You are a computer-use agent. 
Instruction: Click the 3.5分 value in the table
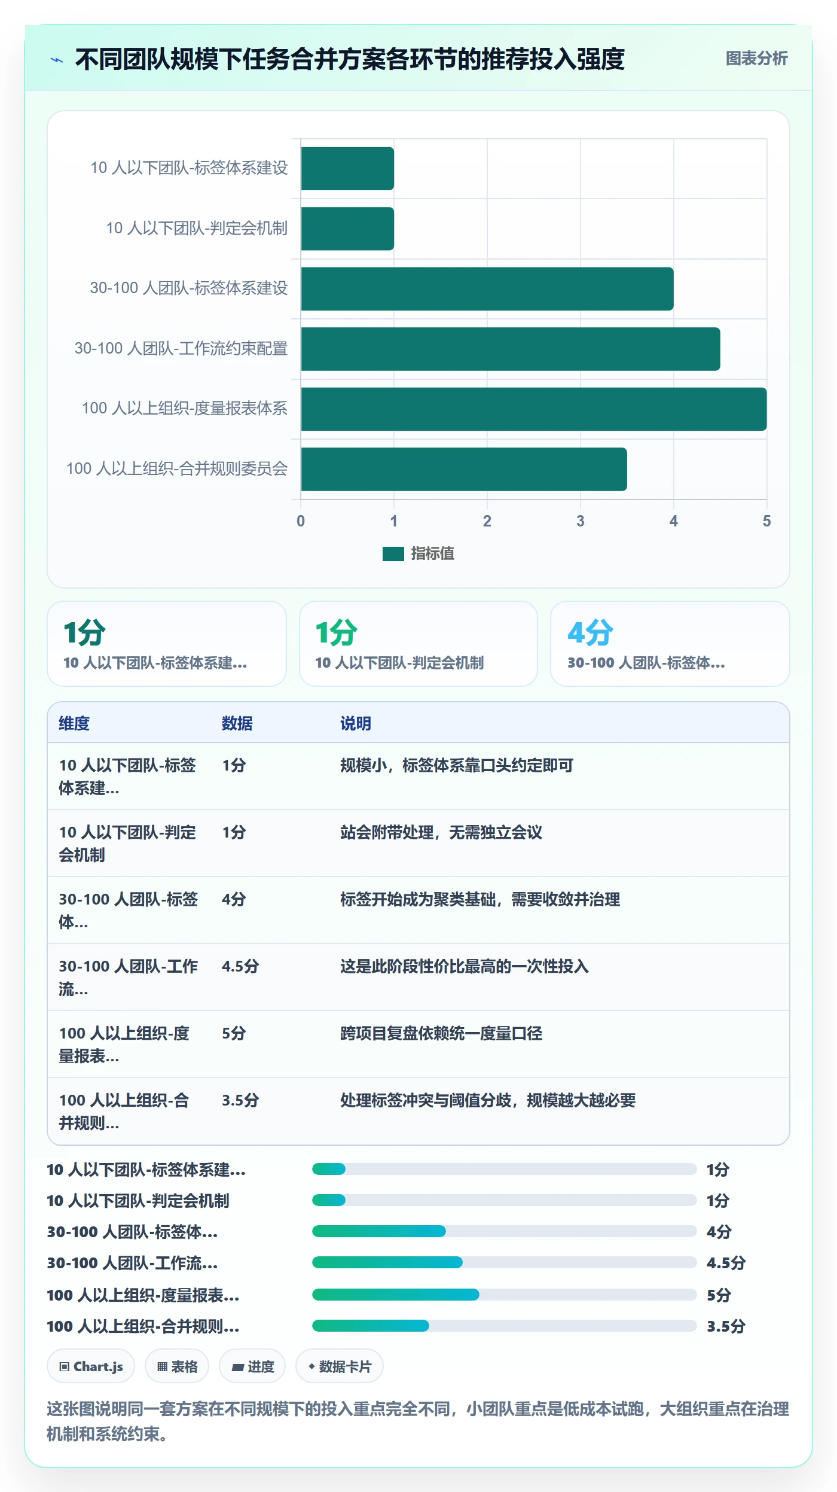tap(240, 1100)
